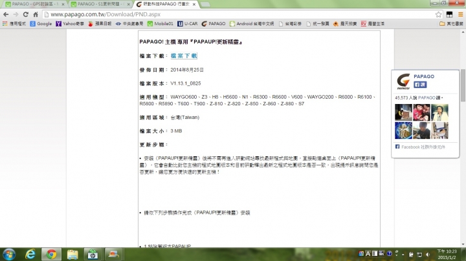466x261 pixels.
Task: Click the 檔案下載 download link
Action: tap(184, 56)
